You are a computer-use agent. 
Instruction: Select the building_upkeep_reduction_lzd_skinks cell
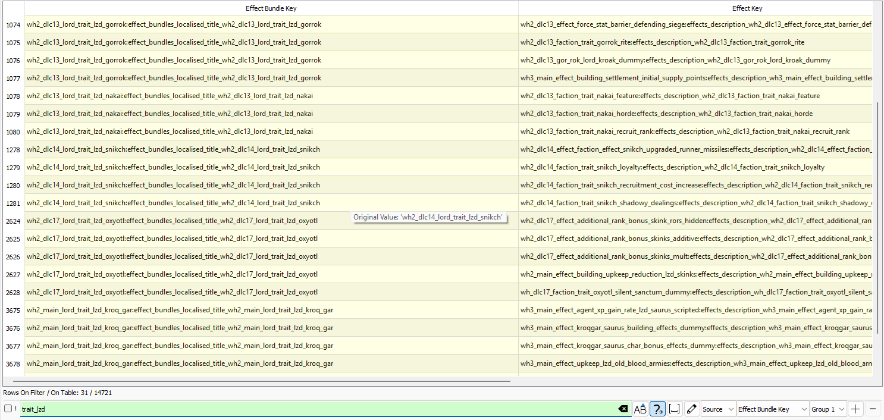point(695,274)
